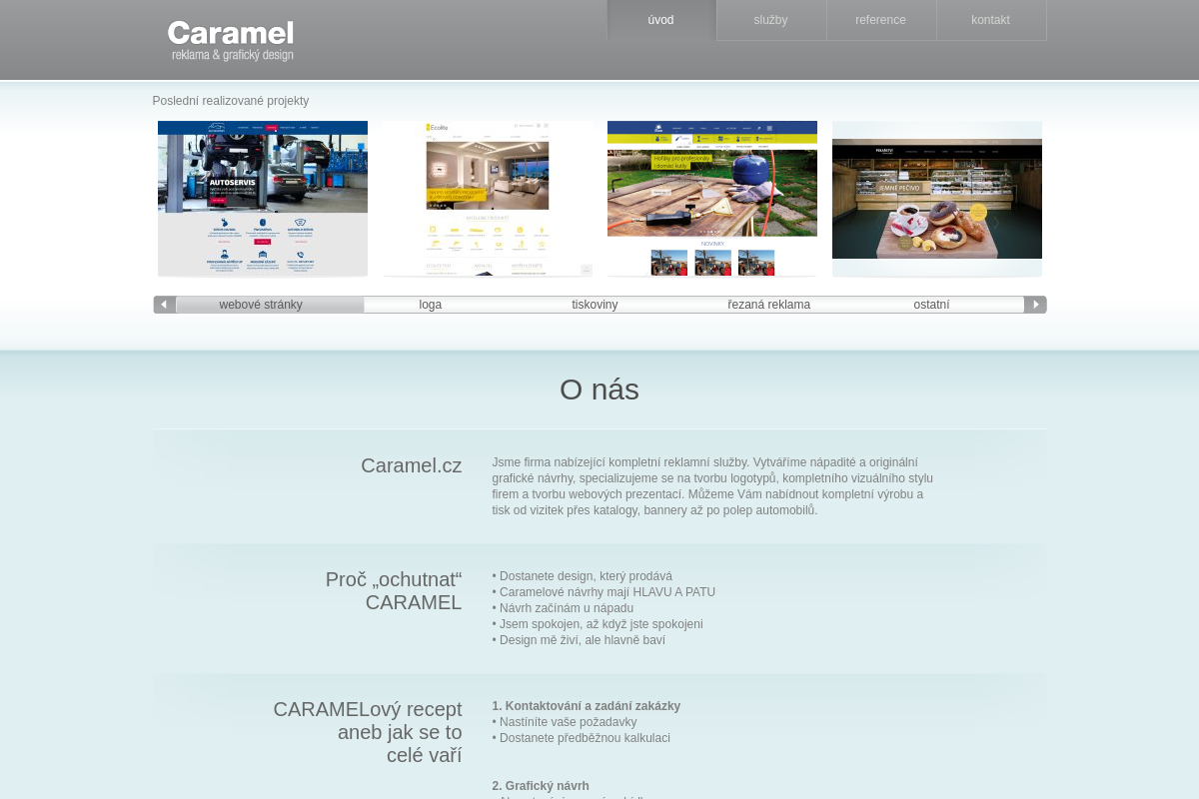
Task: Open the reference navigation tab
Action: (880, 20)
